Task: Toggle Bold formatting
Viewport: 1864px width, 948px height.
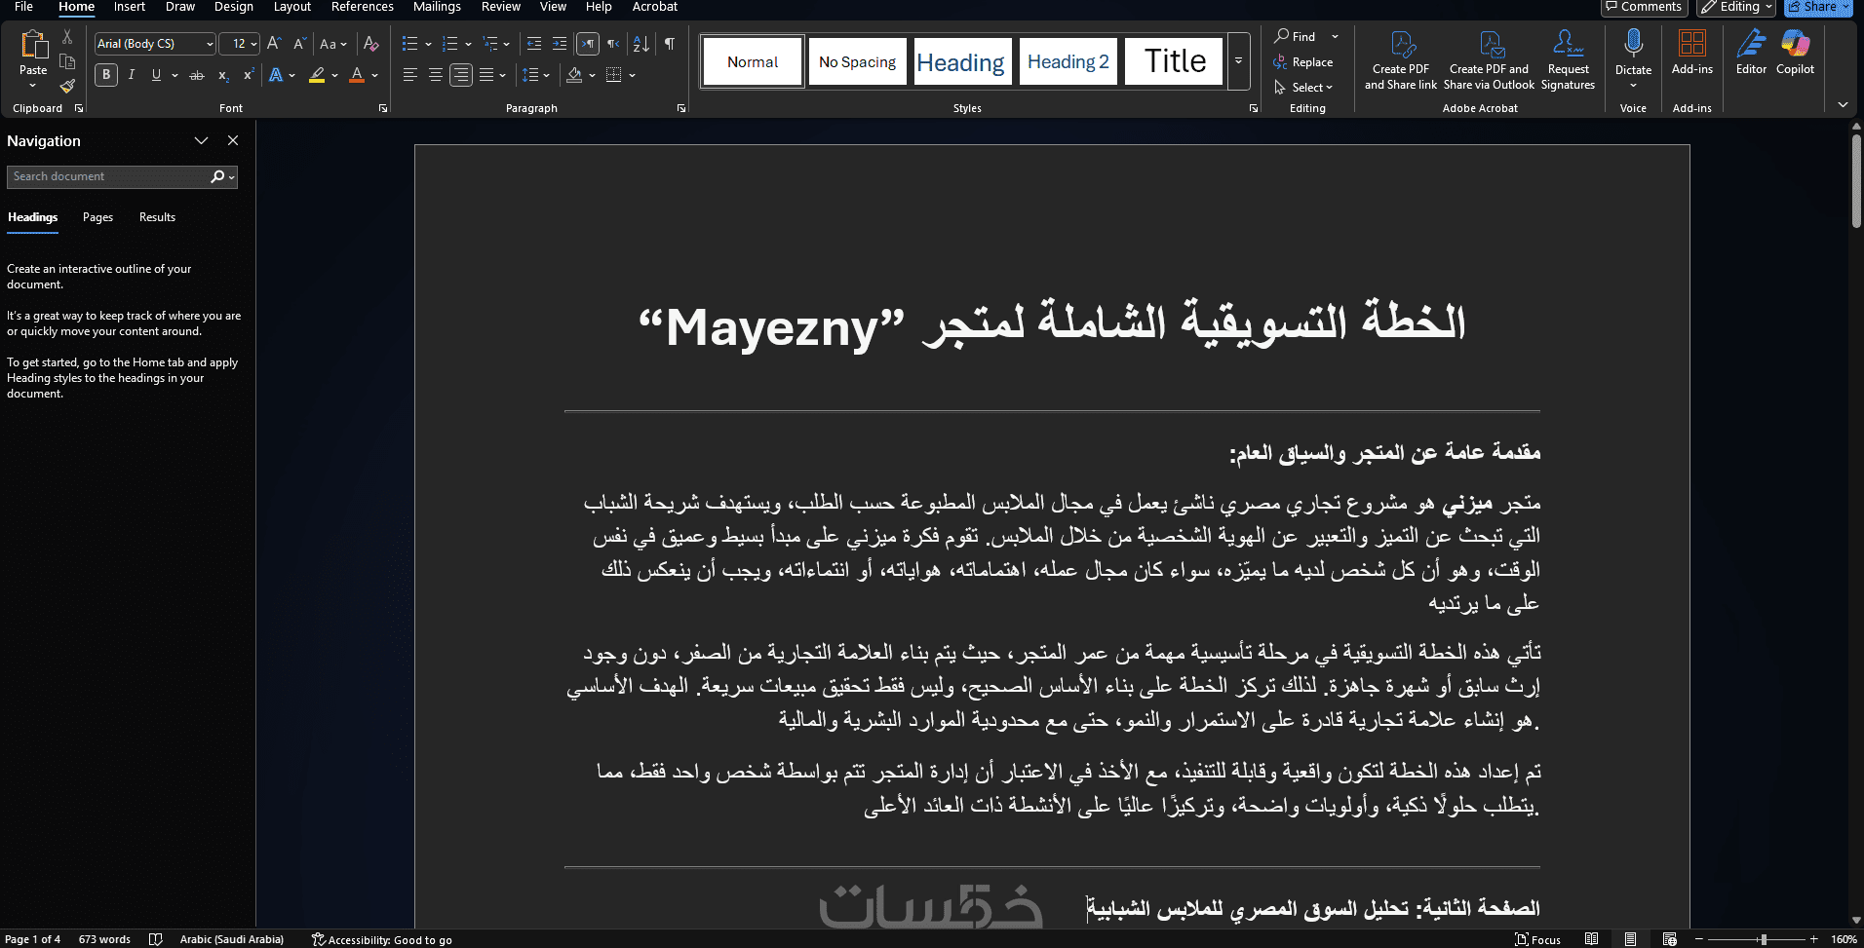Action: 106,75
